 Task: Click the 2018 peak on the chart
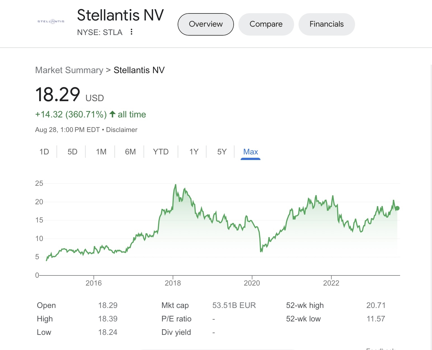click(x=175, y=185)
